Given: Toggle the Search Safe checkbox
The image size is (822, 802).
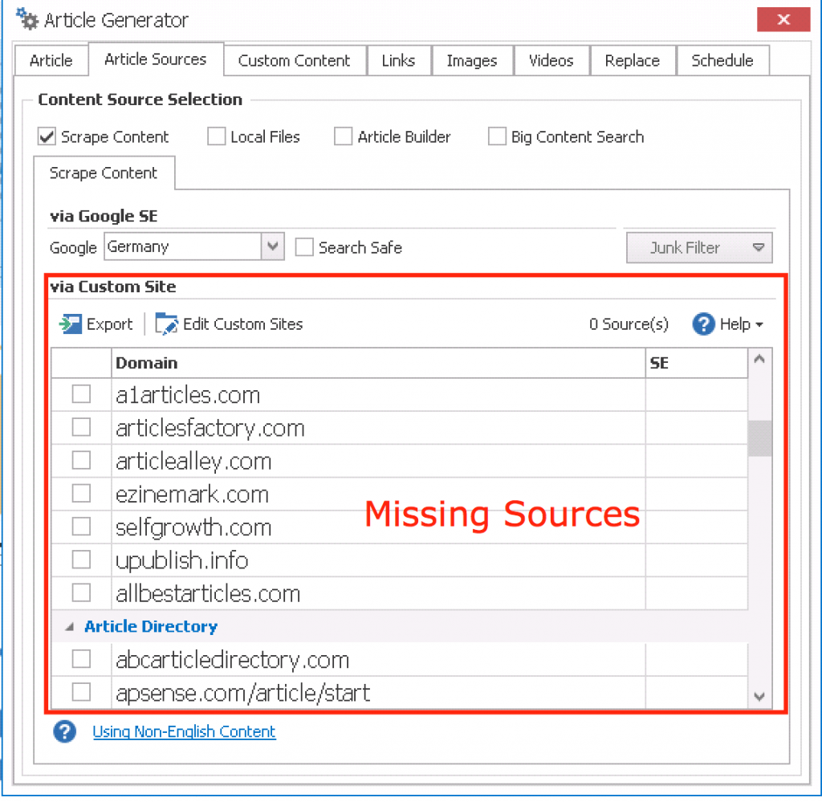Looking at the screenshot, I should (x=304, y=247).
